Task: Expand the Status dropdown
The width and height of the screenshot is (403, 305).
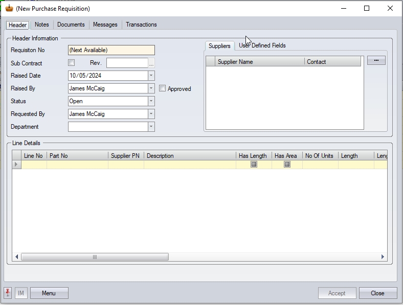Action: point(151,101)
